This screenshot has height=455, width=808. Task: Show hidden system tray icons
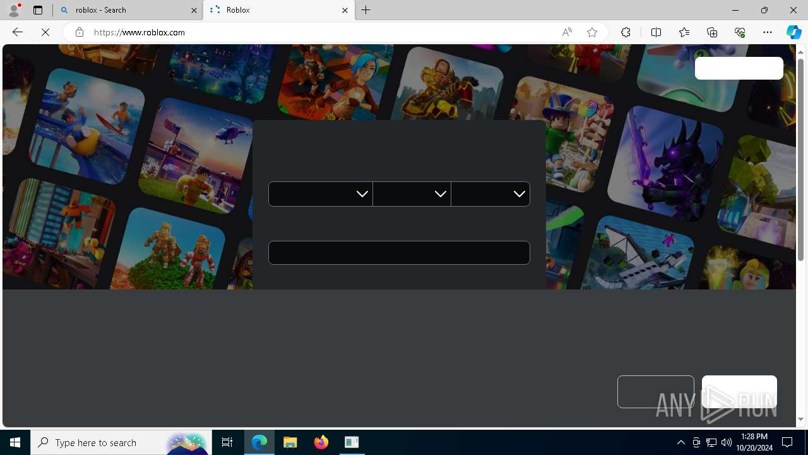[680, 442]
